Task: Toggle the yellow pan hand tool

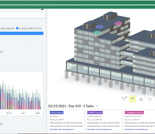Action: 132,99
